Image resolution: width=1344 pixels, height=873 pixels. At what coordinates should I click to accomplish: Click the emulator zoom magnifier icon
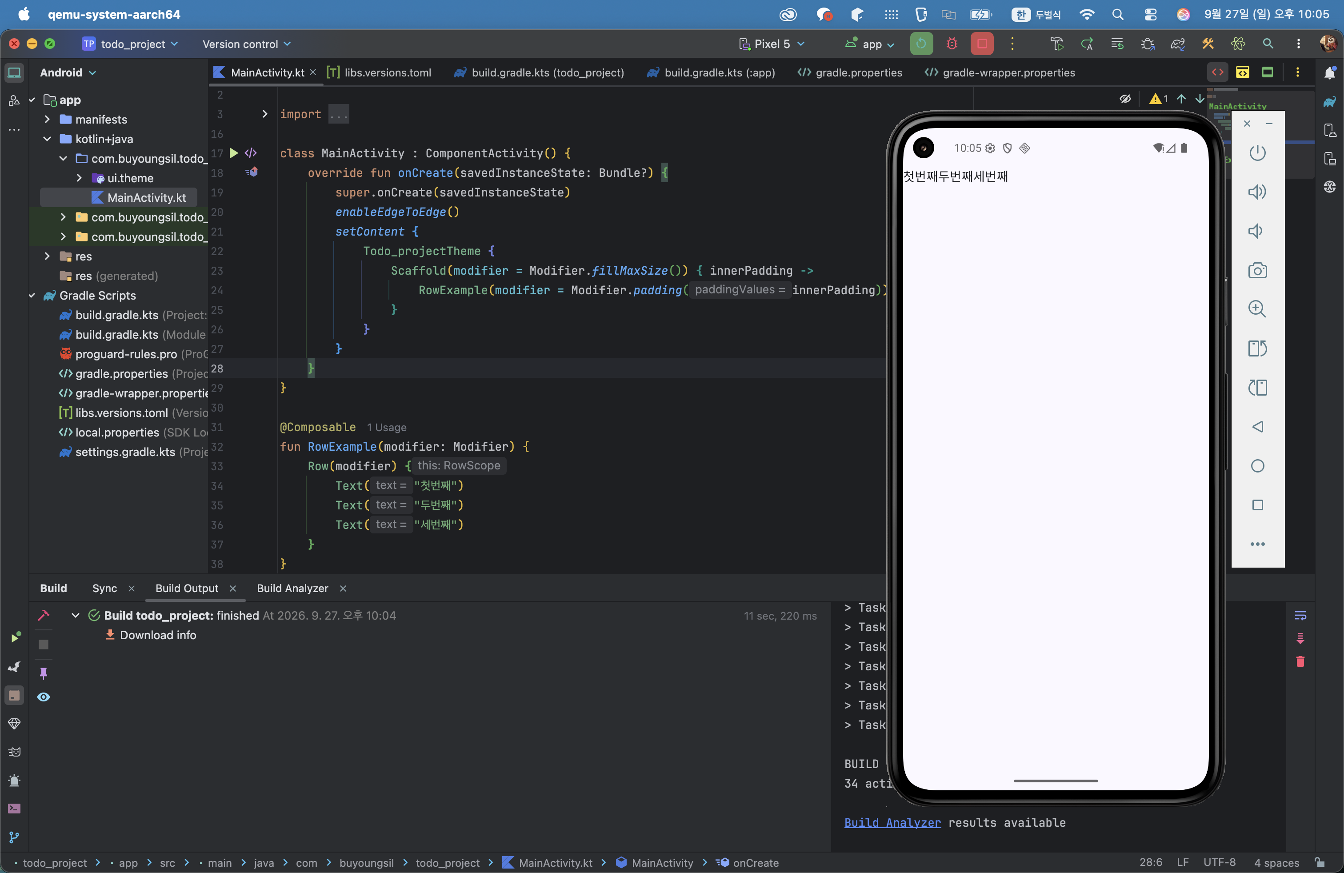point(1257,309)
